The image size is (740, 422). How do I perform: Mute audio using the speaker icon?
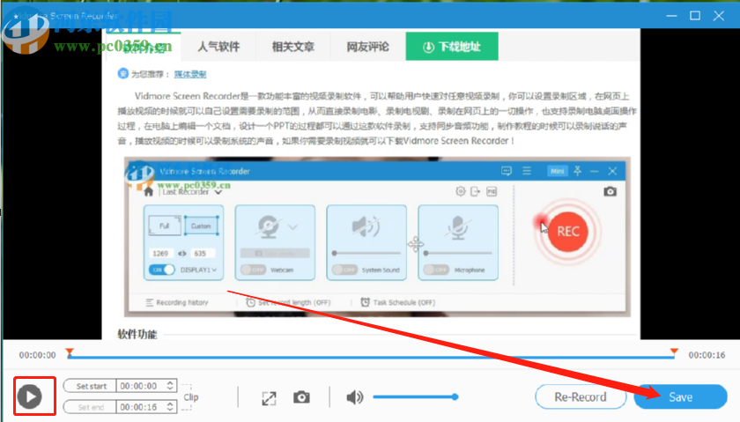(355, 397)
